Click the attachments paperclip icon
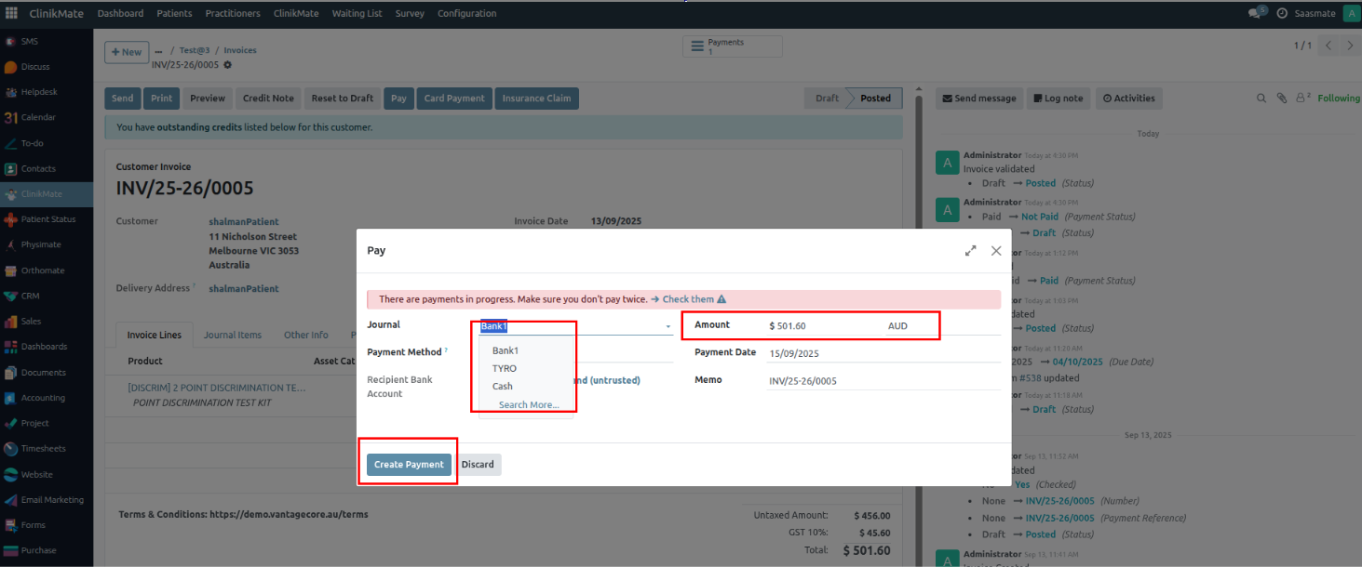The height and width of the screenshot is (567, 1362). tap(1282, 99)
